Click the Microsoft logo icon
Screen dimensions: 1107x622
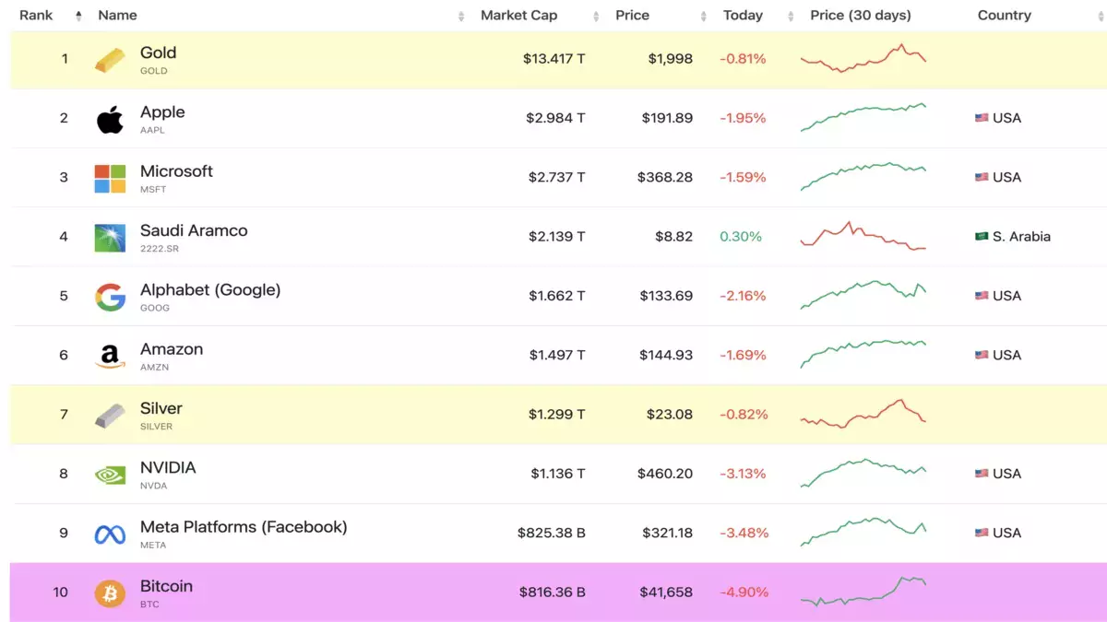110,179
